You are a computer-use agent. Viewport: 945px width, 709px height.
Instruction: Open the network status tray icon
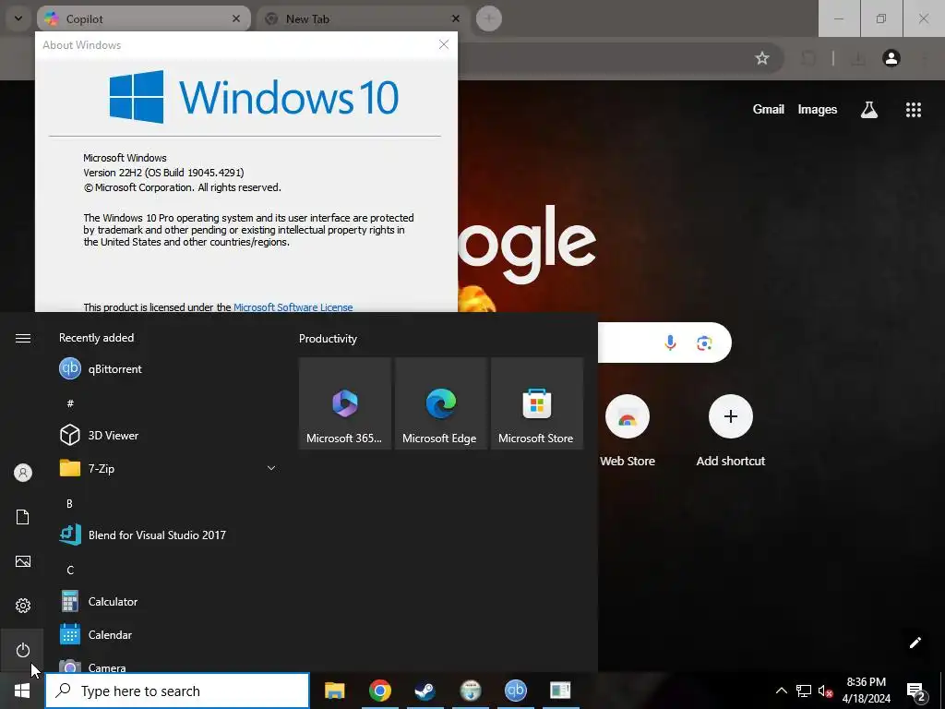point(804,691)
